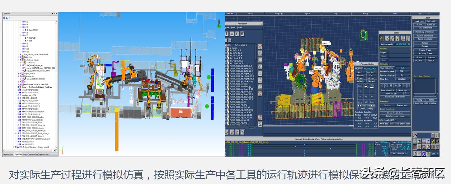
Task: Click the Mark pose button
Action: (405, 124)
